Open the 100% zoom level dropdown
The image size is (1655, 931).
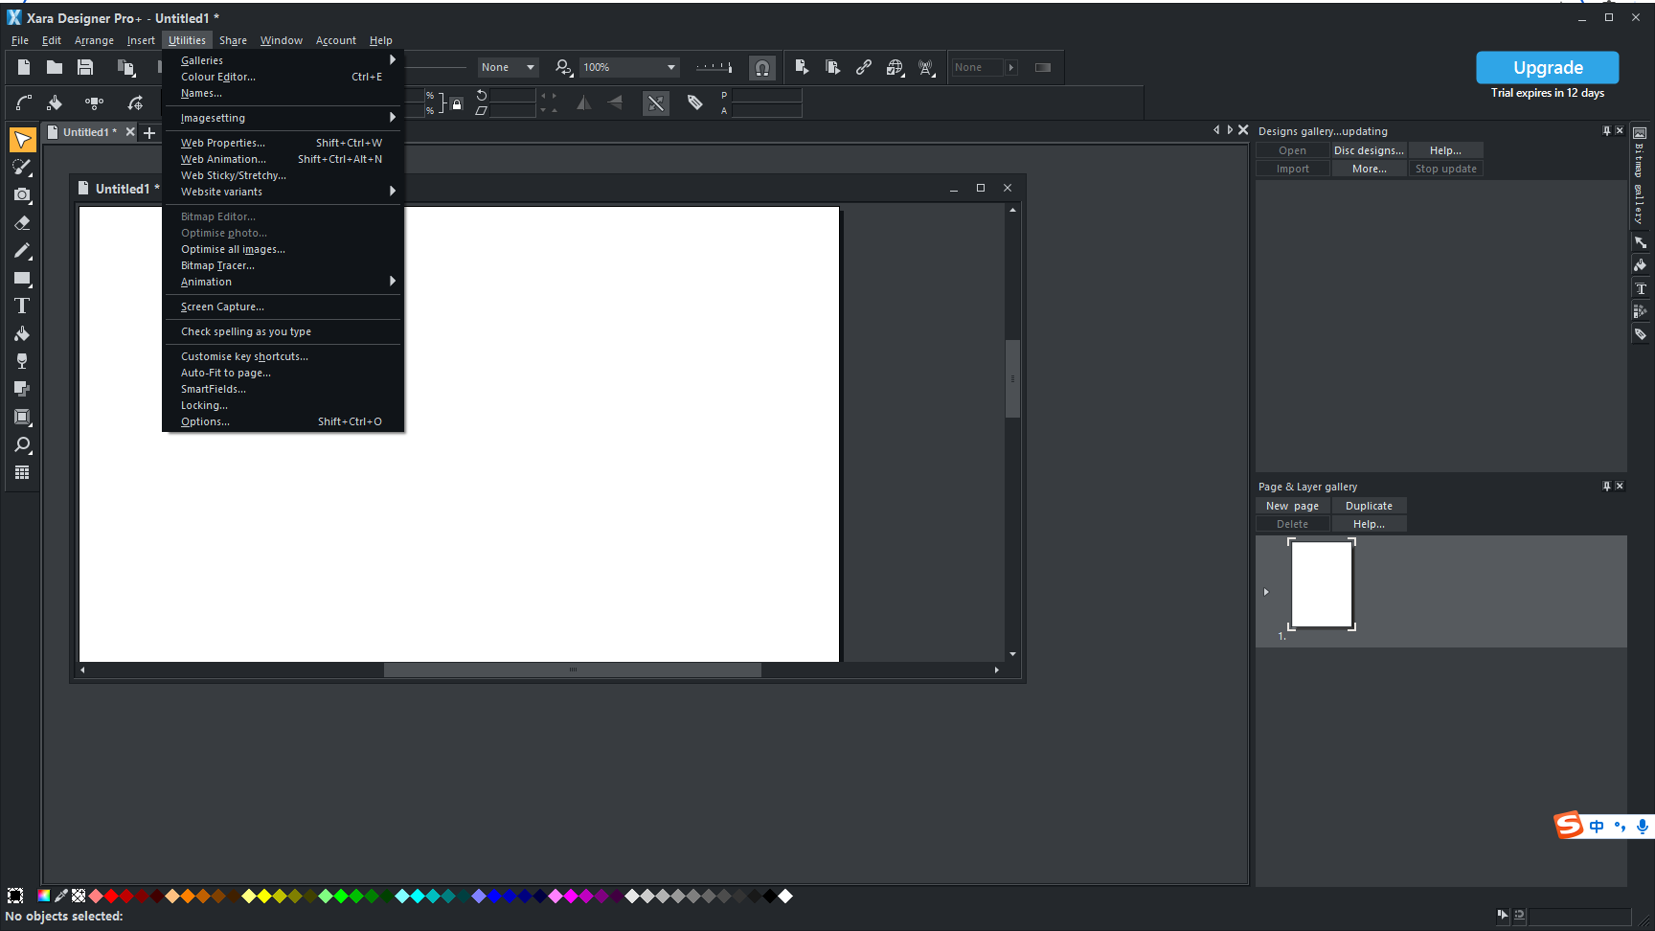point(670,67)
